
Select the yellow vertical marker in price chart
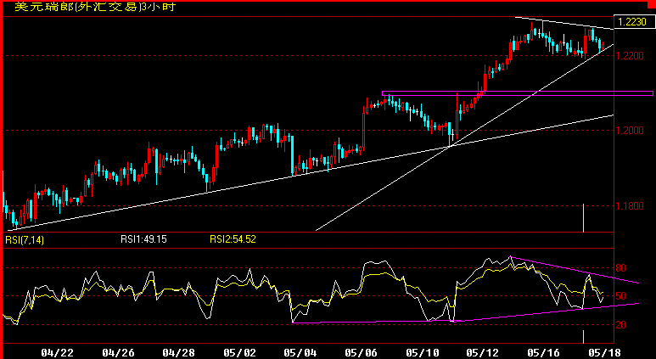[x=583, y=218]
